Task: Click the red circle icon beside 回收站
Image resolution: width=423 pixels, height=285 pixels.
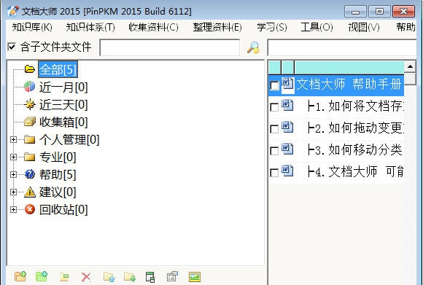Action: (30, 209)
